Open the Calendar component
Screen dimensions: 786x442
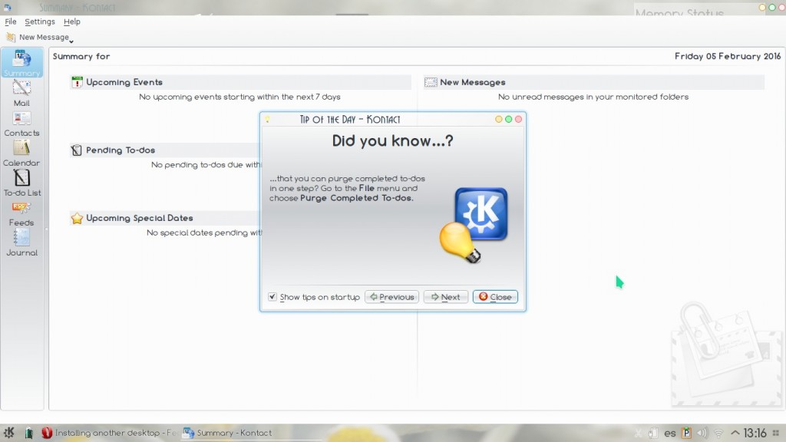pyautogui.click(x=21, y=153)
